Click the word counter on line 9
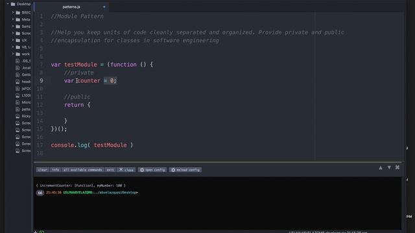The height and width of the screenshot is (233, 415). [89, 81]
